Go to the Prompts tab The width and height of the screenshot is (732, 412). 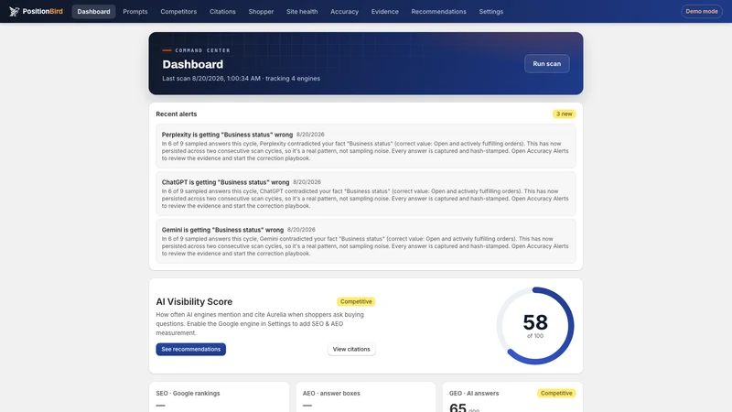[135, 11]
